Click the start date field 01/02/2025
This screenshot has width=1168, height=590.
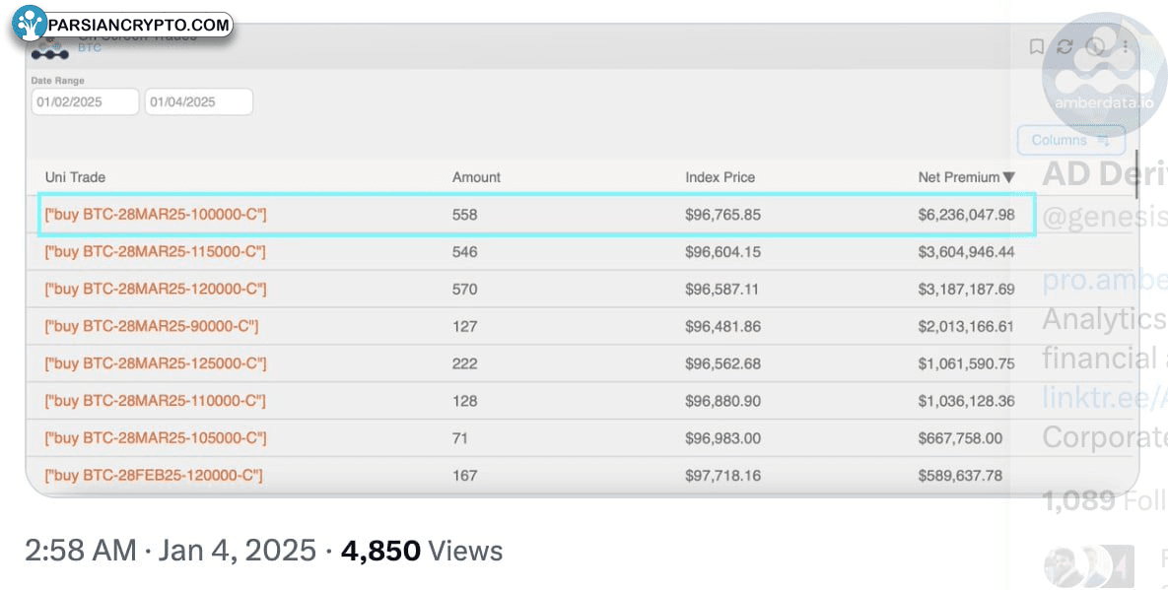click(85, 101)
